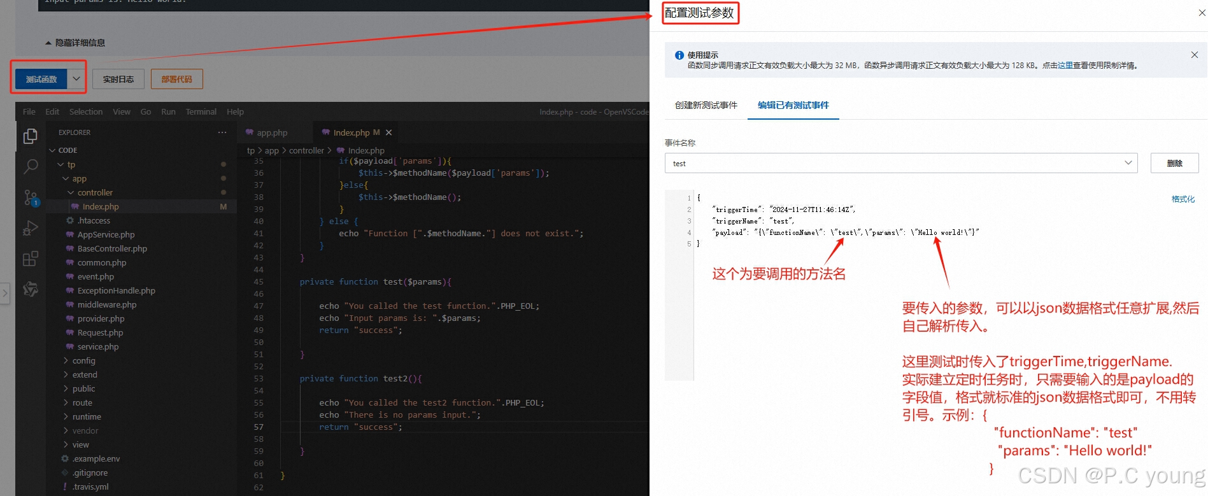Image resolution: width=1208 pixels, height=496 pixels.
Task: Open the Explorer icon in activity bar
Action: 30,136
